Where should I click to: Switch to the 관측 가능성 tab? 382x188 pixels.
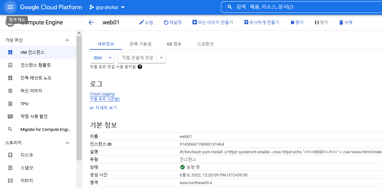[x=140, y=44]
